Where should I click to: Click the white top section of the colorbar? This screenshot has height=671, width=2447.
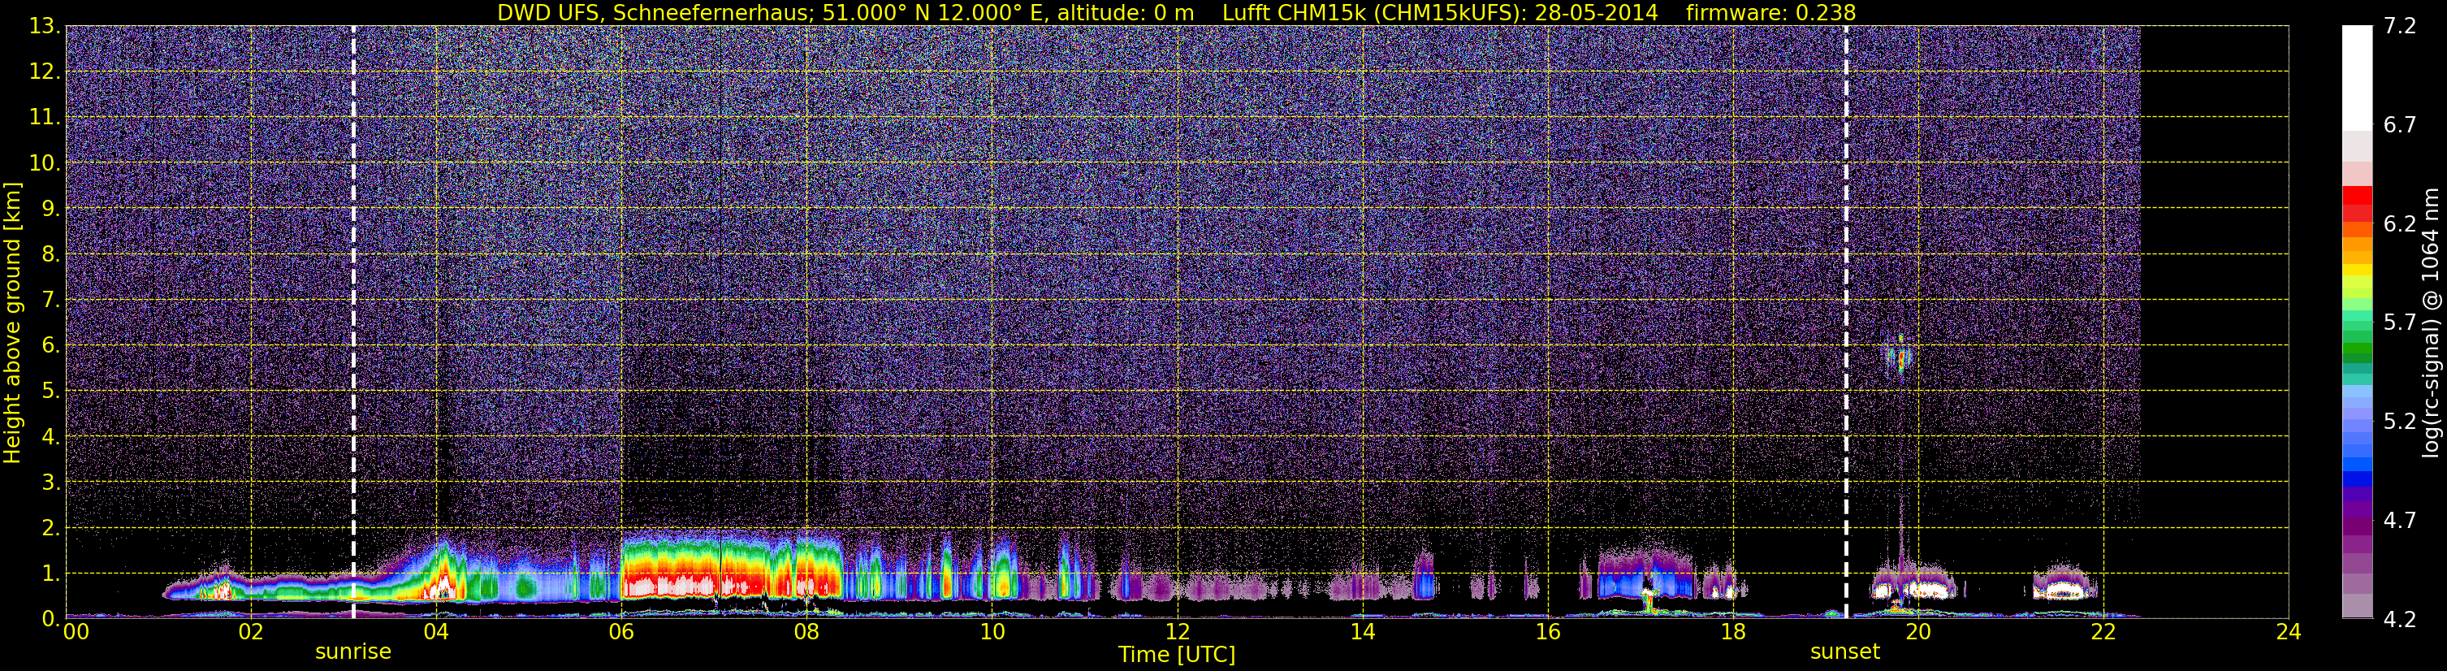[2357, 78]
